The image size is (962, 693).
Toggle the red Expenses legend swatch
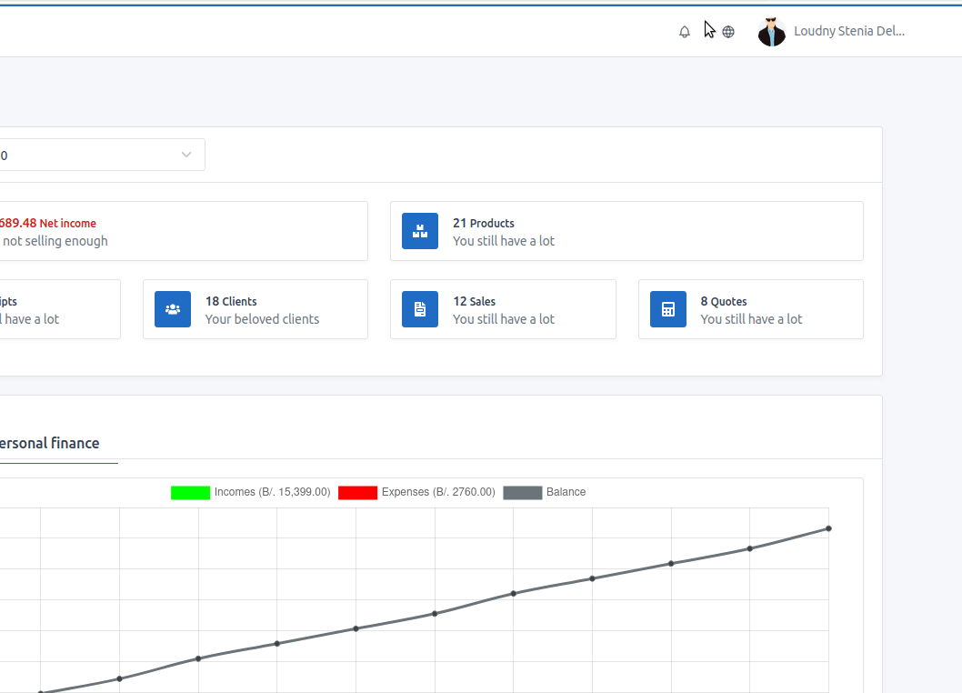[357, 492]
